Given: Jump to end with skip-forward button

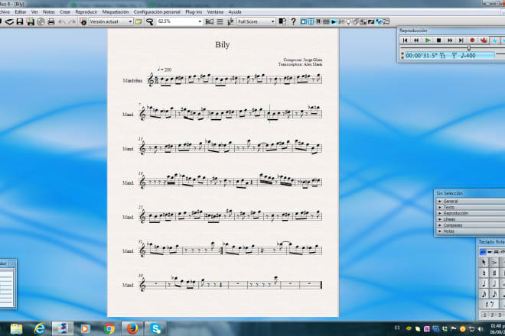Looking at the screenshot, I should pyautogui.click(x=461, y=40).
